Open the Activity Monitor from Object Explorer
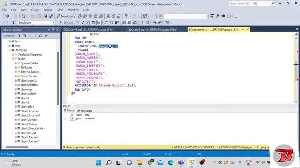This screenshot has height=168, width=300. (x=46, y=36)
